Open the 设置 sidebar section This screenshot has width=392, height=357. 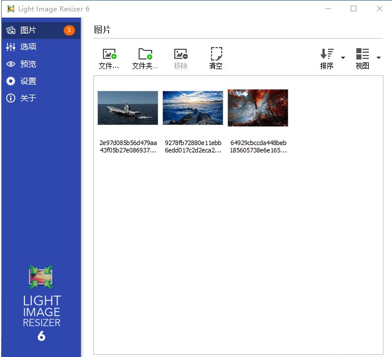click(41, 81)
